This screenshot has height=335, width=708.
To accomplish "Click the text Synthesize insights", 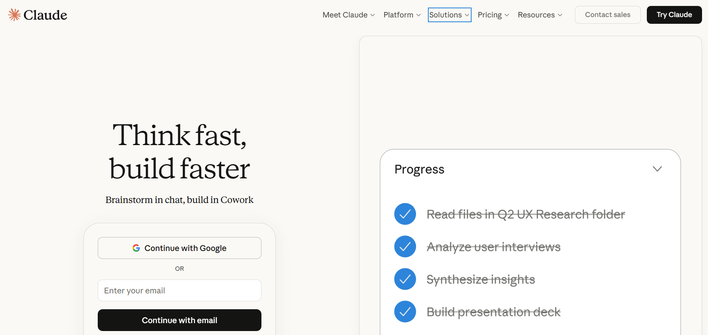I will (481, 279).
